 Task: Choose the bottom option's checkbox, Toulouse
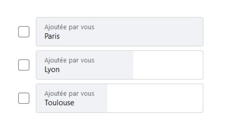24,98
